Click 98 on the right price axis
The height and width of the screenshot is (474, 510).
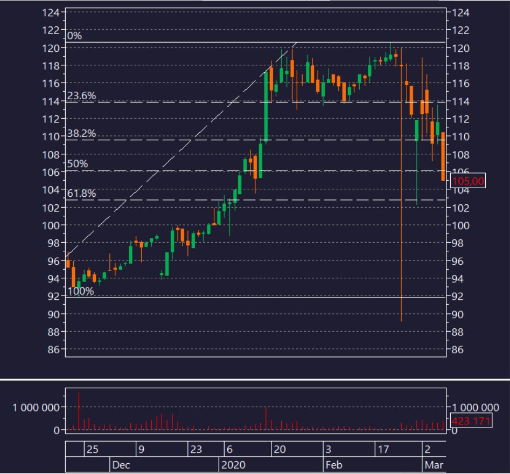(457, 243)
